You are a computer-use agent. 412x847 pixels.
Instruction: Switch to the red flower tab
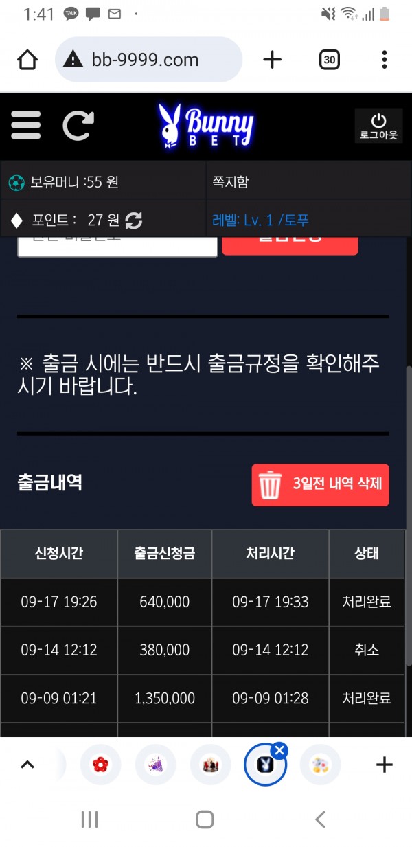point(101,765)
